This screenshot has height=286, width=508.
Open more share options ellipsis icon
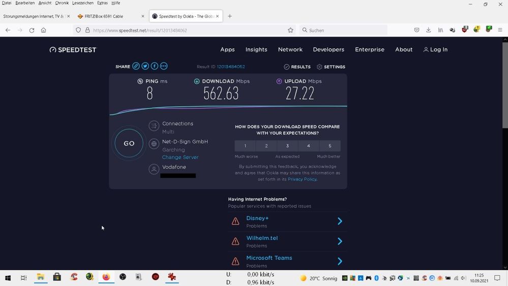tap(164, 66)
